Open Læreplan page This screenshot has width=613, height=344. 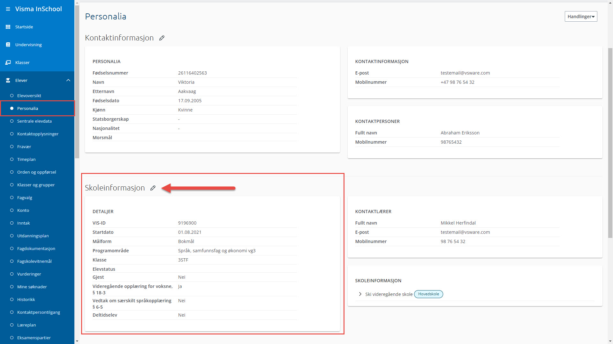[x=26, y=325]
